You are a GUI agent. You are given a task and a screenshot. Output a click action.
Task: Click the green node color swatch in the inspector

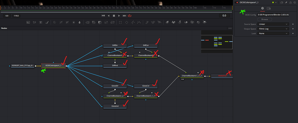tap(273, 2)
